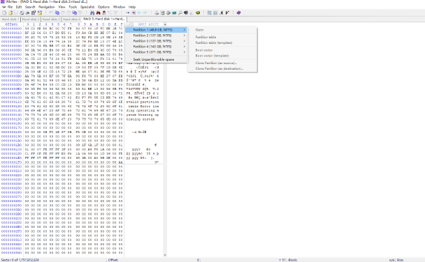Click the status bar Size field
The image size is (425, 262).
(x=410, y=260)
